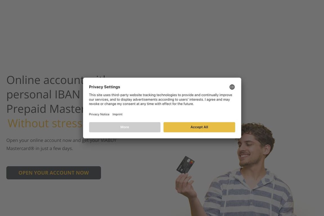Click the Mastercard logo on the card
324x216 pixels.
pos(192,163)
